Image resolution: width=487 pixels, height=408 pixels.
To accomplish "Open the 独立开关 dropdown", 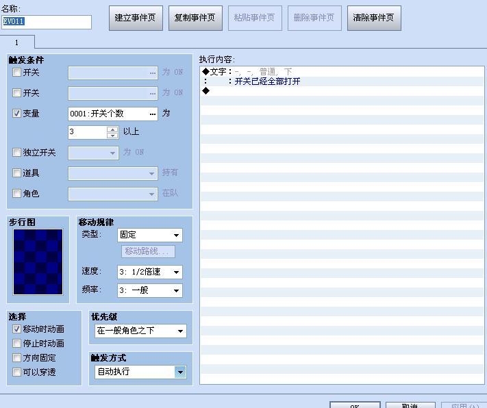I will [x=93, y=153].
